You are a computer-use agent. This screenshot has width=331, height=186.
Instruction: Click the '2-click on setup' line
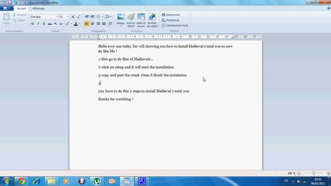coord(136,67)
